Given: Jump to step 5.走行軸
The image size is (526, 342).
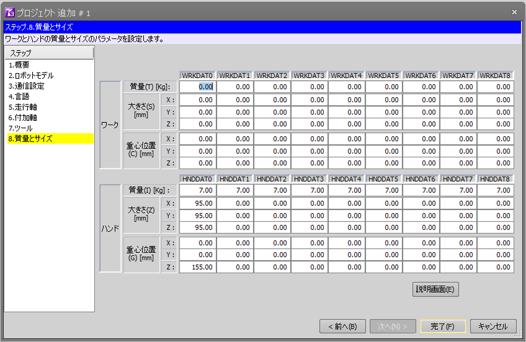Looking at the screenshot, I should click(x=22, y=107).
